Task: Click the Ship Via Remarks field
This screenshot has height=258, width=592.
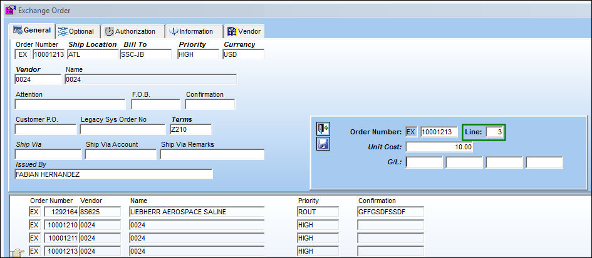Action: pyautogui.click(x=212, y=154)
